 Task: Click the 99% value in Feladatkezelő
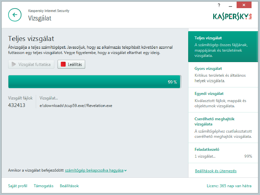click(x=248, y=156)
